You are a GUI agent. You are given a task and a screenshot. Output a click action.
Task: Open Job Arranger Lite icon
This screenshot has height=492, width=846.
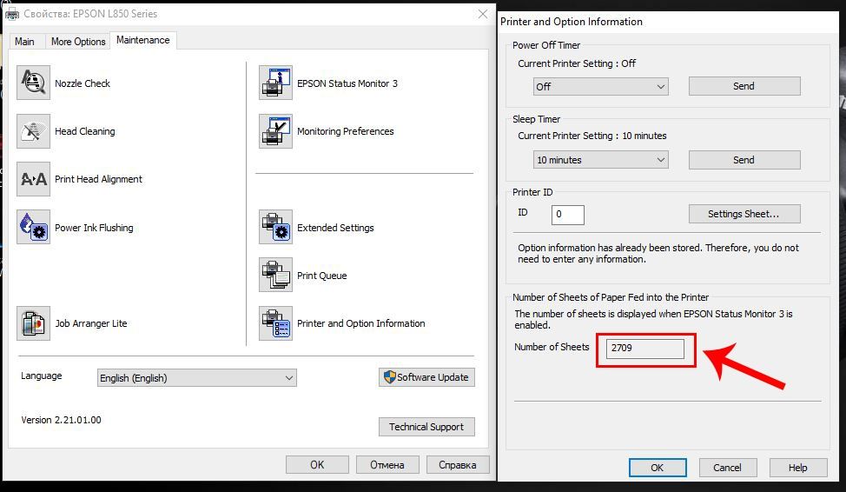click(x=34, y=323)
